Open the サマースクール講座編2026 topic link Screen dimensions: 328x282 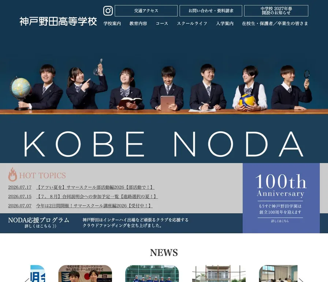pos(94,206)
